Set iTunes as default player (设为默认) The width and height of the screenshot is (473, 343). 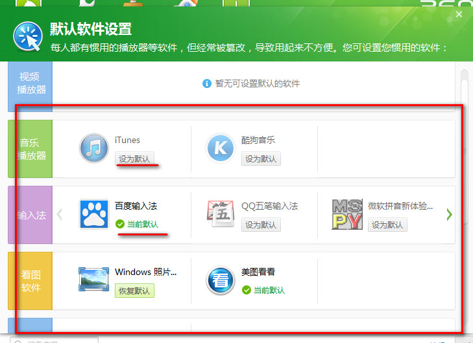(134, 159)
